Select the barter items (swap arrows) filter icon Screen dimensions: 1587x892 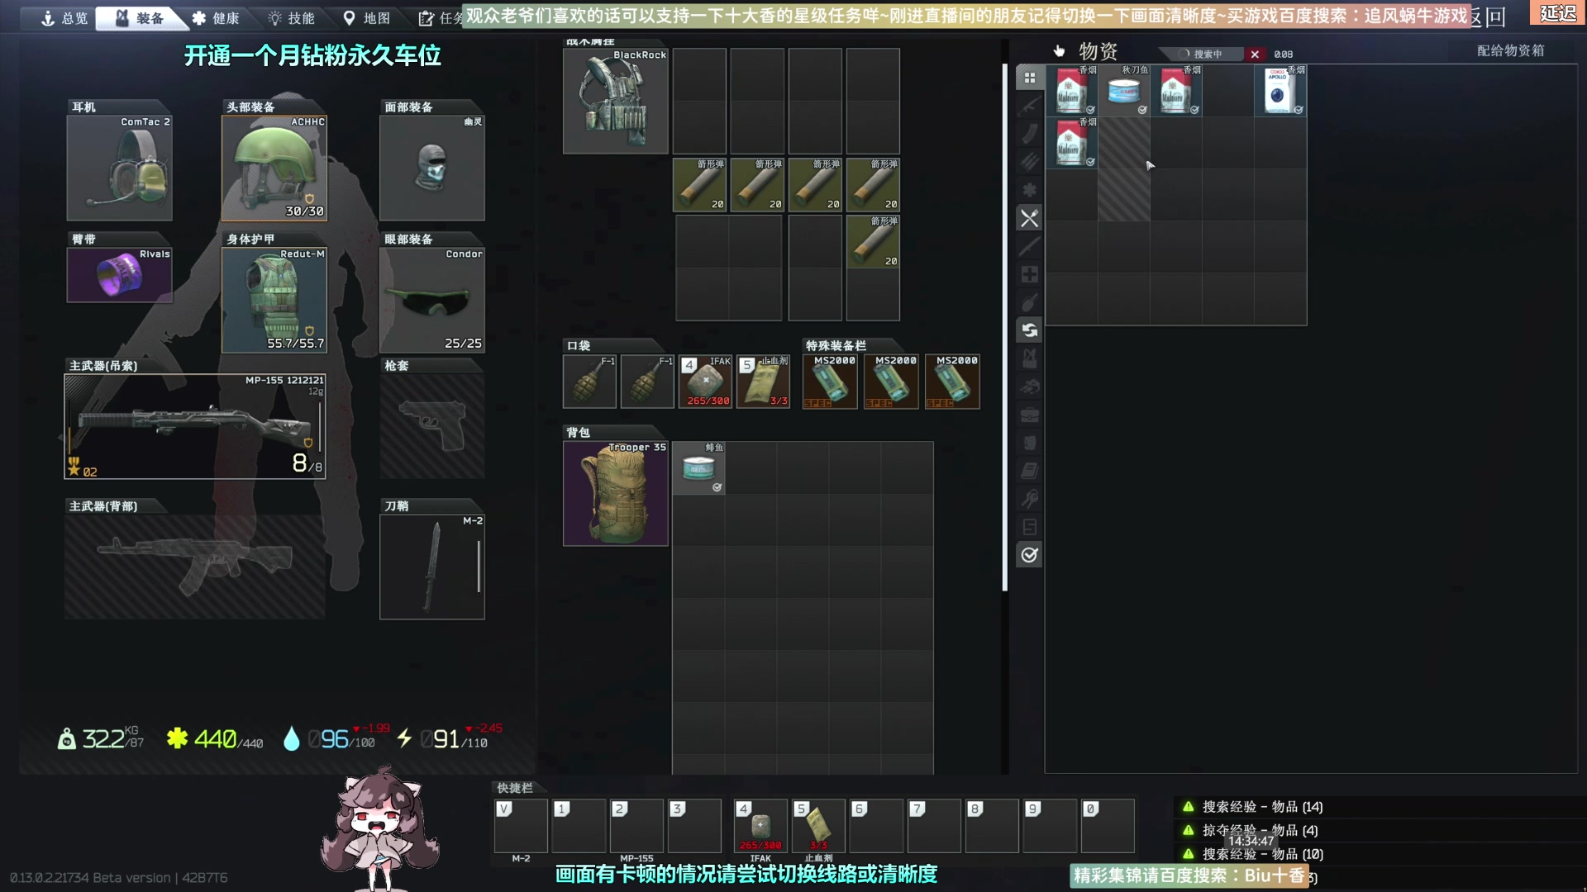pos(1029,330)
